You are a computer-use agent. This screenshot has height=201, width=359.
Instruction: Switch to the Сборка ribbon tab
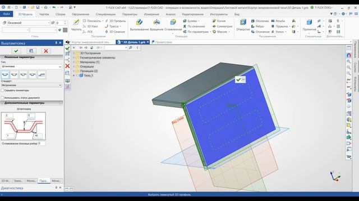[60, 14]
